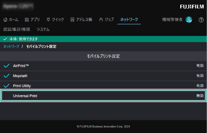Select the ジョブ tab

(106, 20)
